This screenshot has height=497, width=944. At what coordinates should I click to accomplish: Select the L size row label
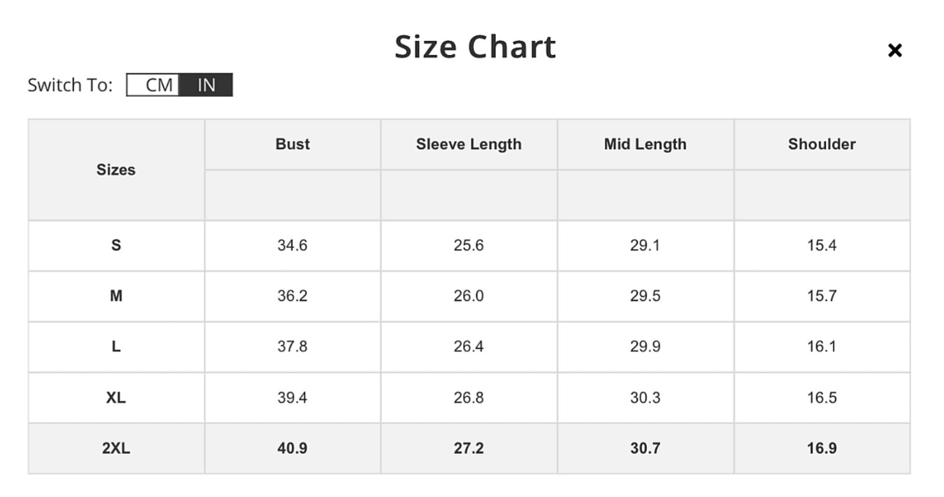click(116, 346)
